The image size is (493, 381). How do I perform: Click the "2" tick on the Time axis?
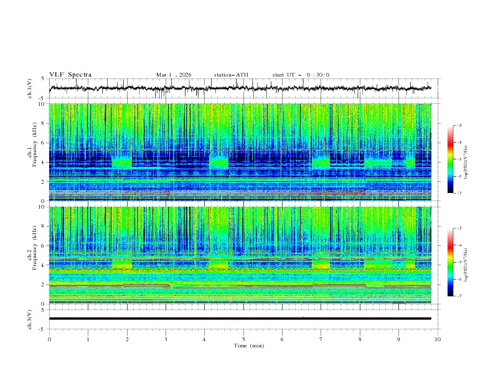click(127, 339)
